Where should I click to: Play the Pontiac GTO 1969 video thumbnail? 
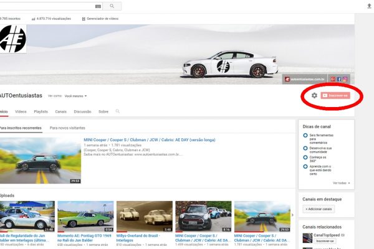(85, 216)
